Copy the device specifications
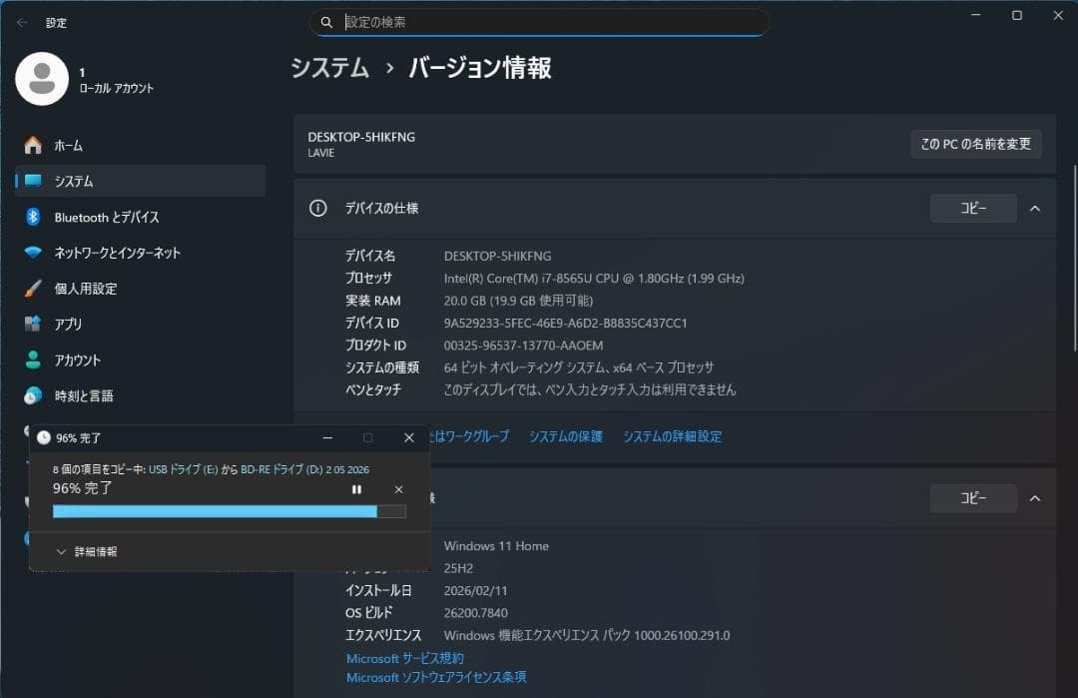The image size is (1078, 698). pos(973,209)
